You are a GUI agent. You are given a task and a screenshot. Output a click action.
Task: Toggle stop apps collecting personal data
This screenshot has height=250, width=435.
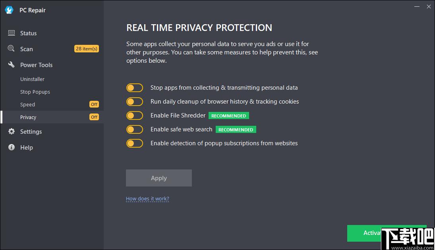point(135,88)
